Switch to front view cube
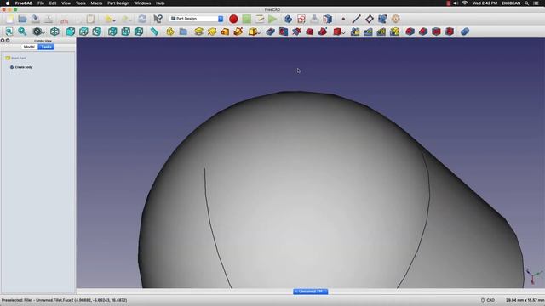The width and height of the screenshot is (545, 306). point(71,31)
